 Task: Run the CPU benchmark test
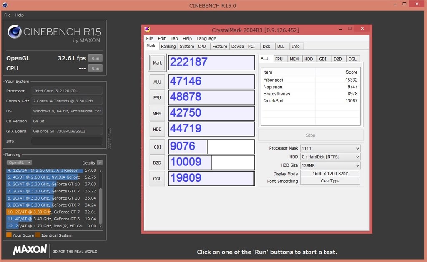coord(95,68)
